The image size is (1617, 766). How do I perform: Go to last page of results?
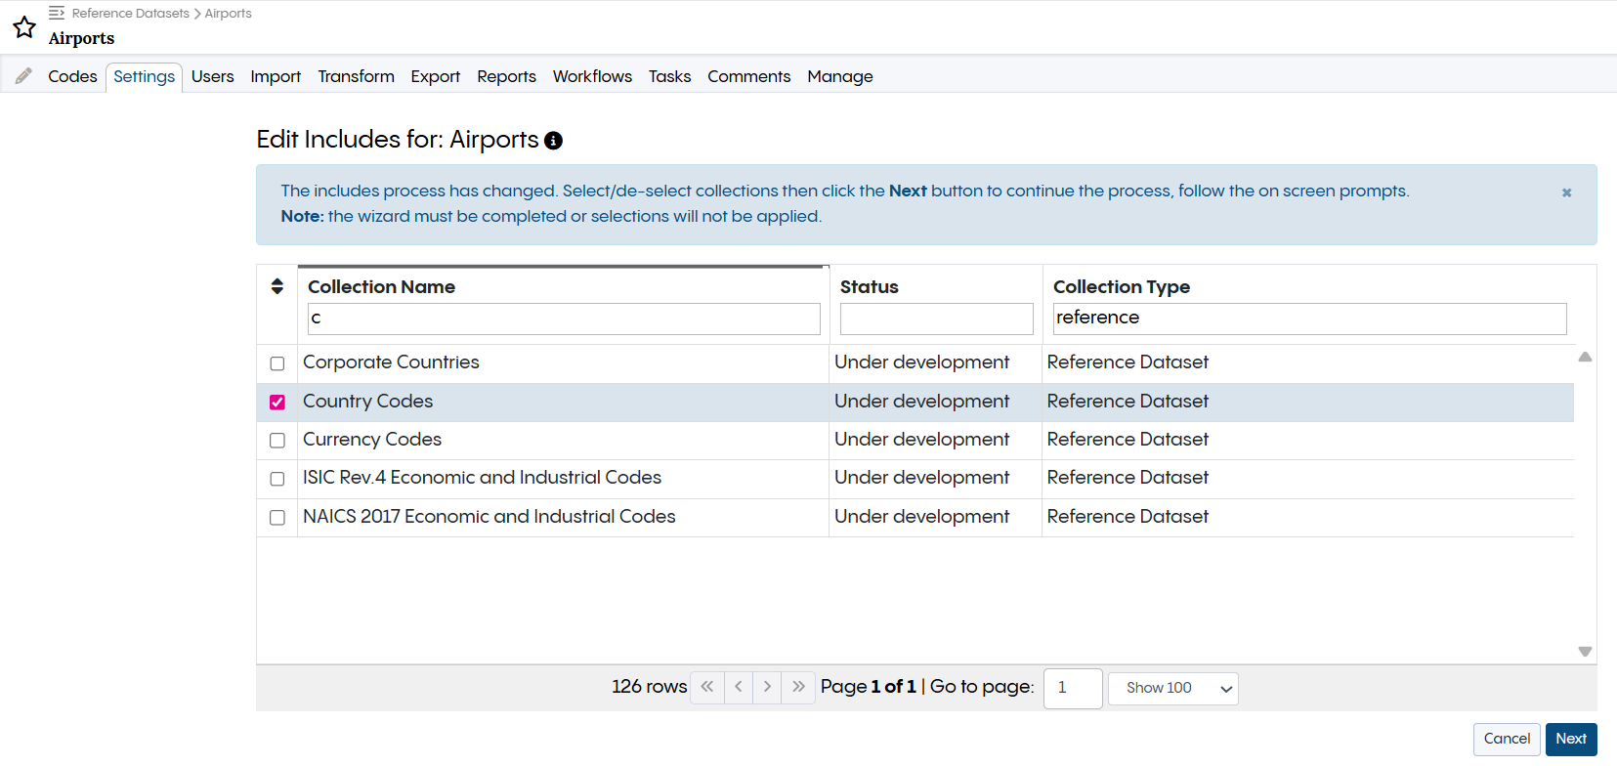(798, 687)
